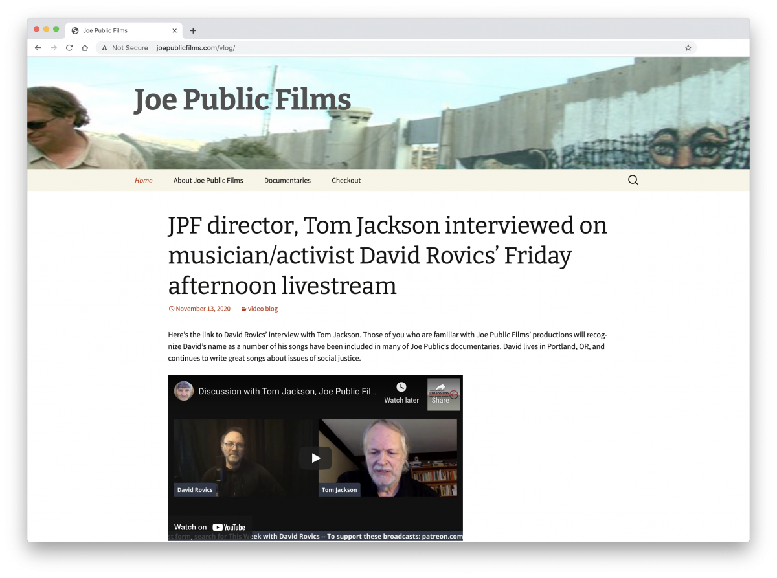The width and height of the screenshot is (777, 578).
Task: Open the Checkout menu item
Action: coord(346,181)
